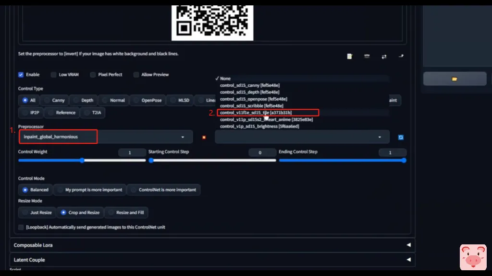492x276 pixels.
Task: Click the mirror webcam swap arrows icon
Action: [x=384, y=57]
